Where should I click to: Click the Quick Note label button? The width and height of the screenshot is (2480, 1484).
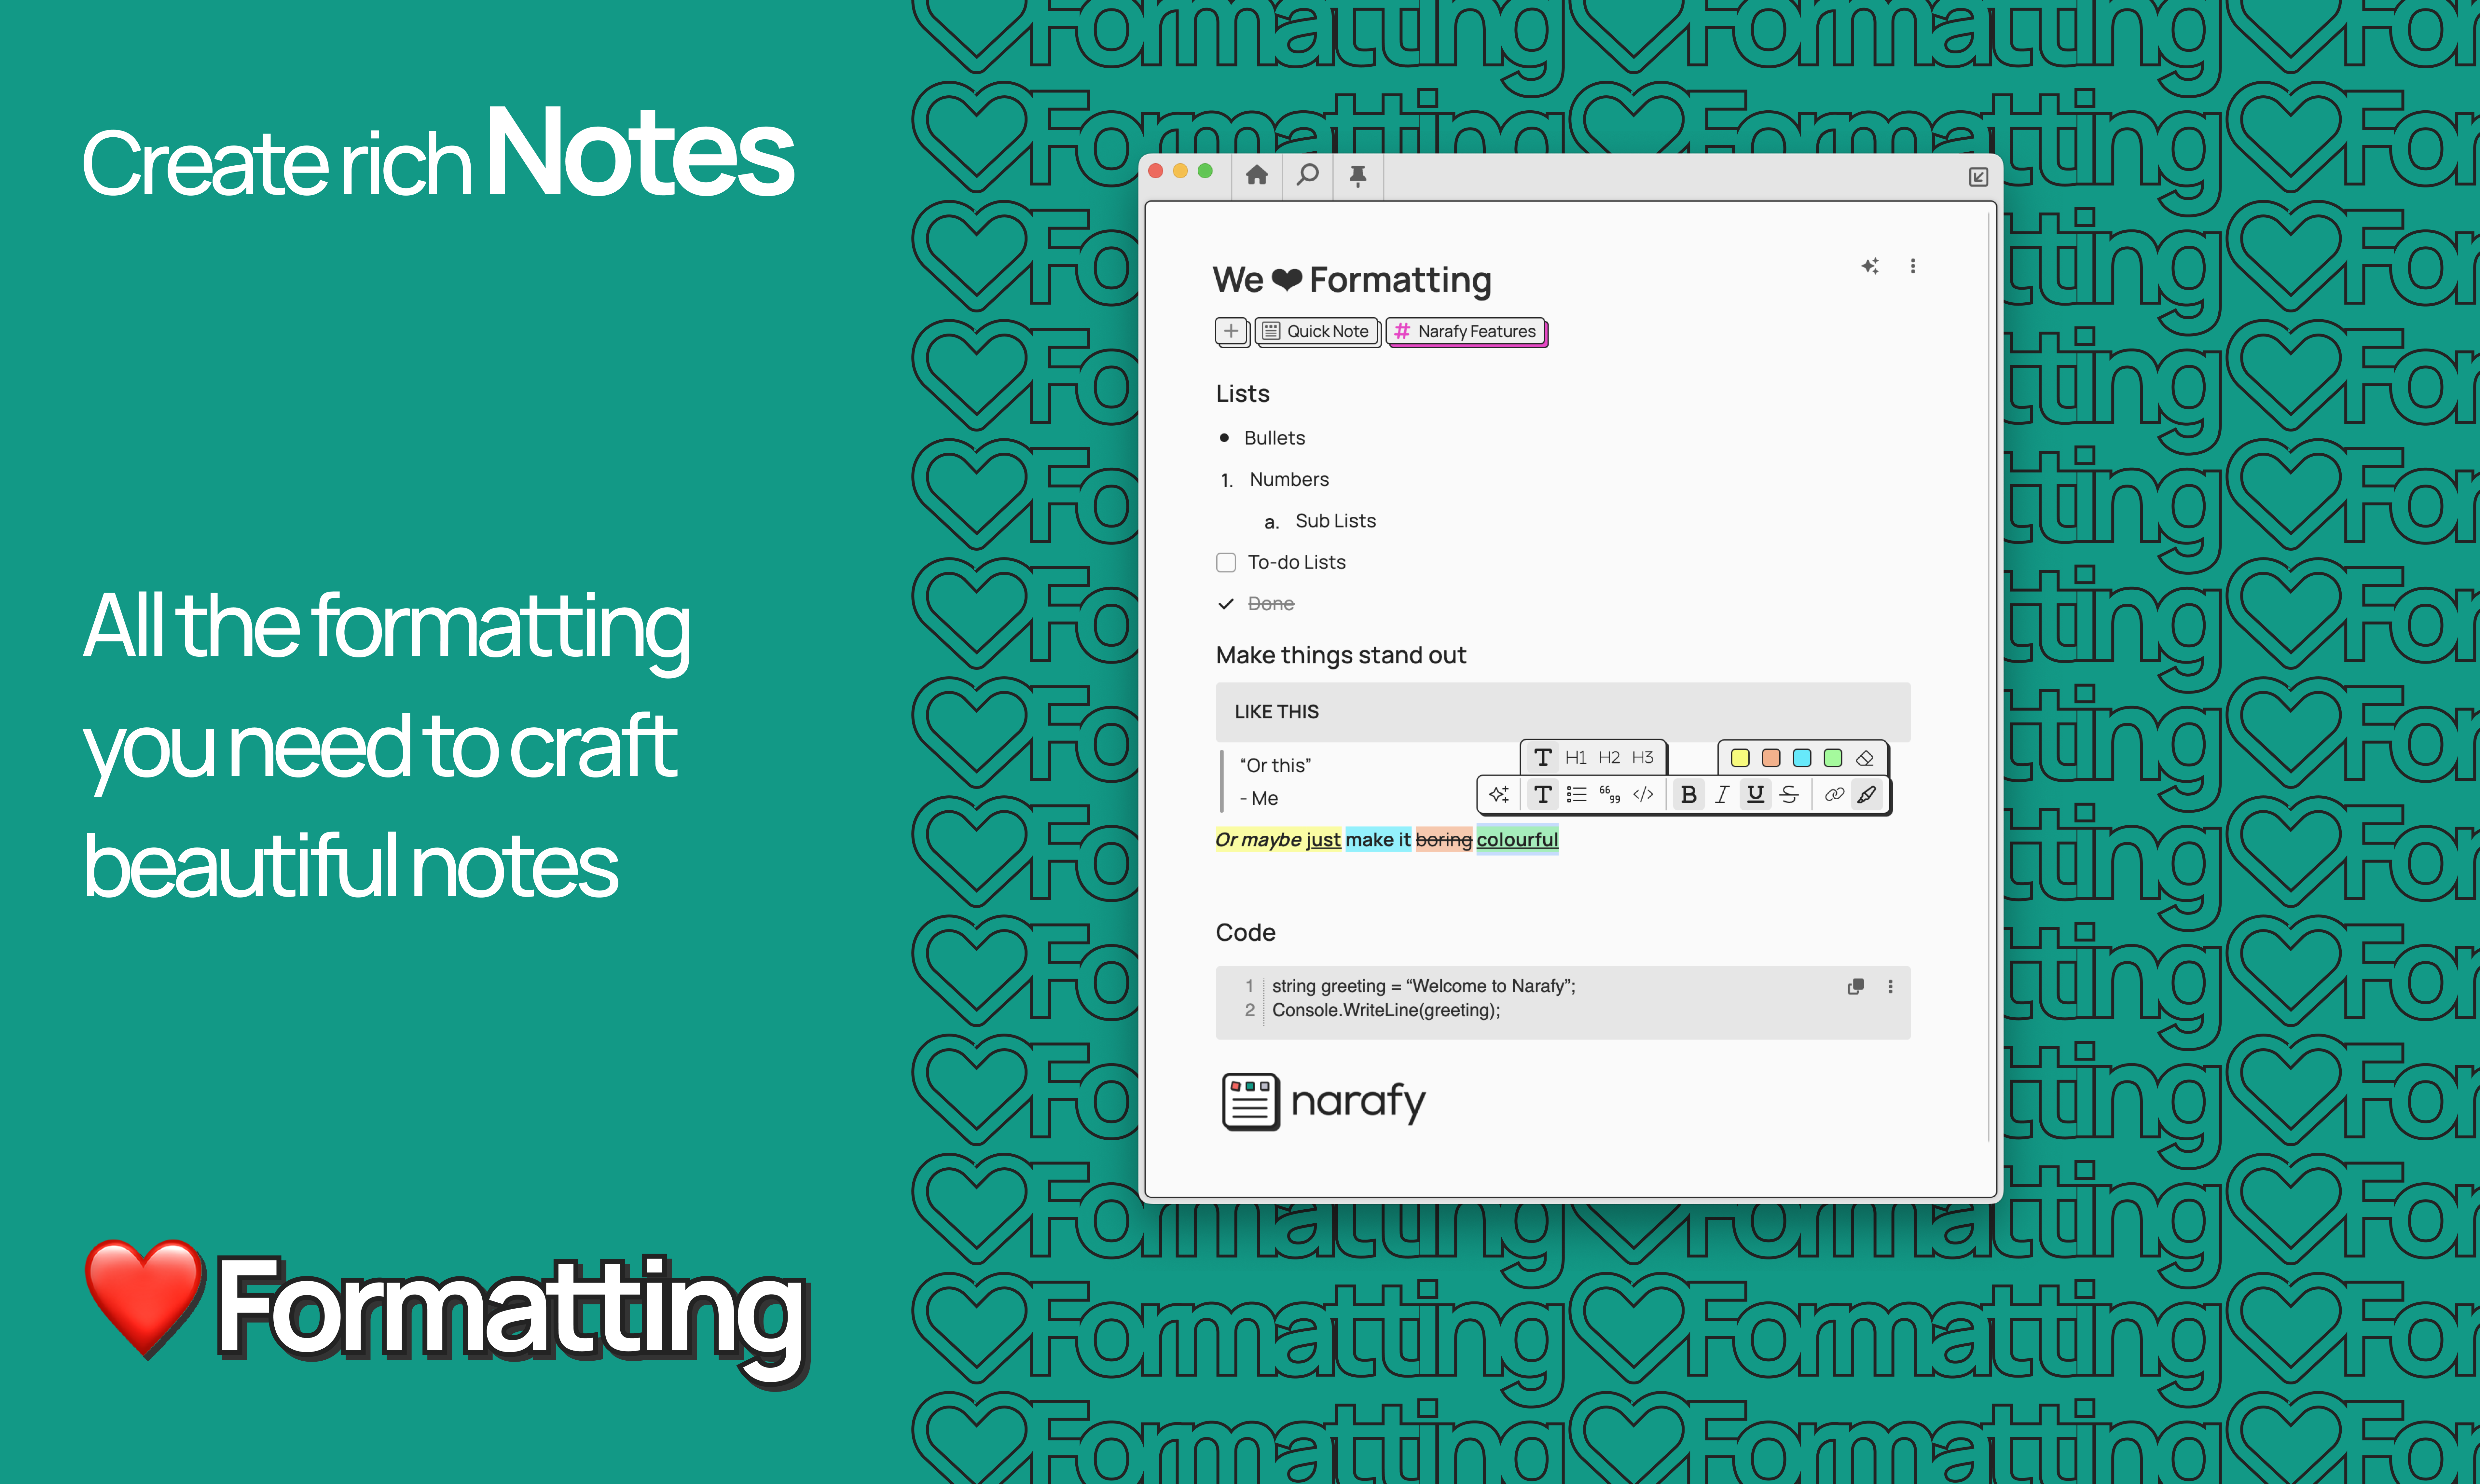tap(1316, 331)
